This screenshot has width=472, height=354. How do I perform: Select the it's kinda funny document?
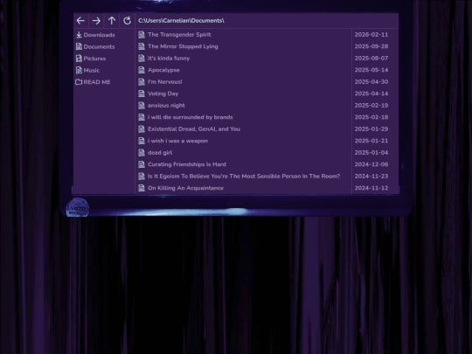point(169,58)
